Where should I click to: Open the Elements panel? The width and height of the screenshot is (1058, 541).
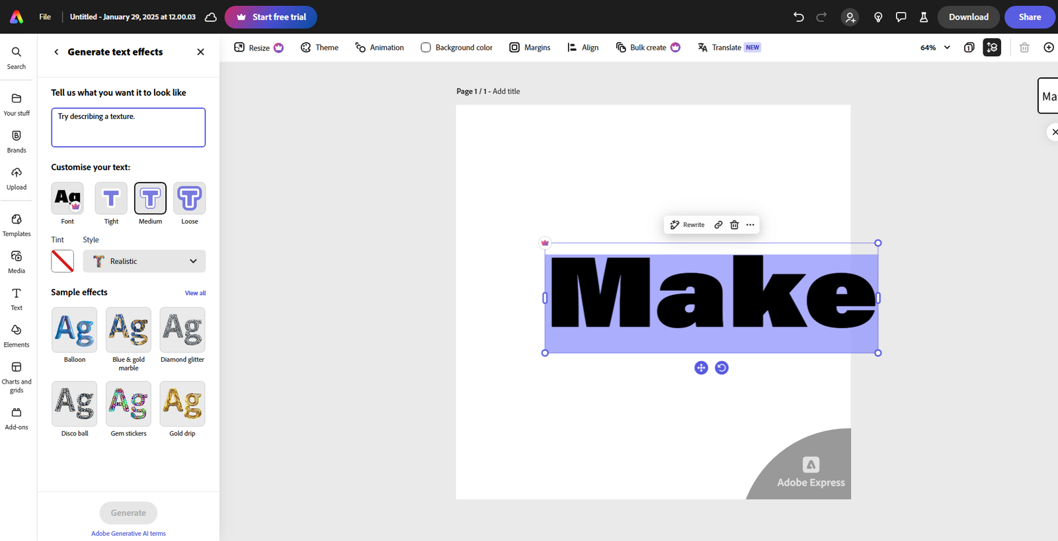click(x=17, y=336)
